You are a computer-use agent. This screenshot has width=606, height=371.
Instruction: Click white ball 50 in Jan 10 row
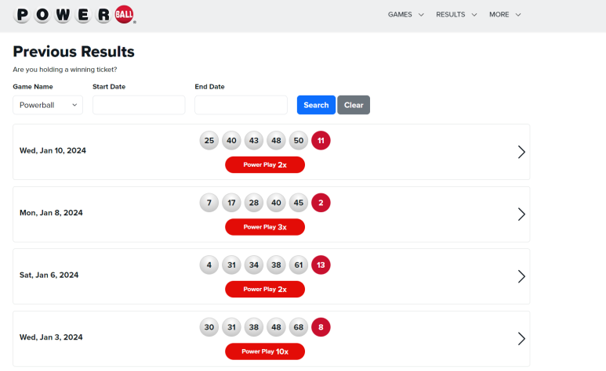click(299, 141)
